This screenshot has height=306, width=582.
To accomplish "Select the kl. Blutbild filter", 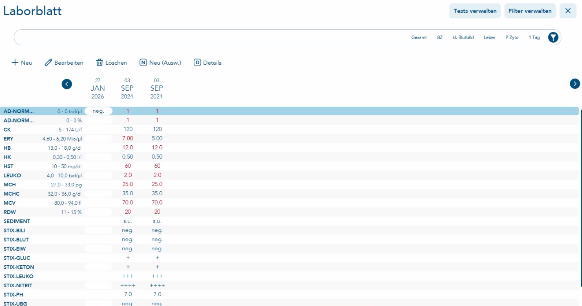I will 463,37.
